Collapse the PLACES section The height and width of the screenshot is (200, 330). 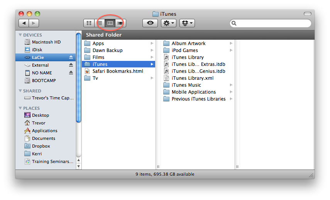coord(20,108)
